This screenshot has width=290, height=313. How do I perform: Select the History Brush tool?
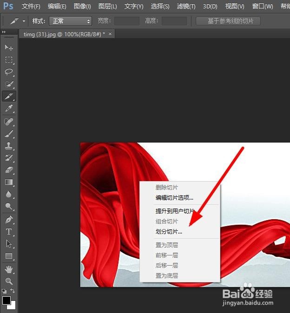pyautogui.click(x=9, y=158)
